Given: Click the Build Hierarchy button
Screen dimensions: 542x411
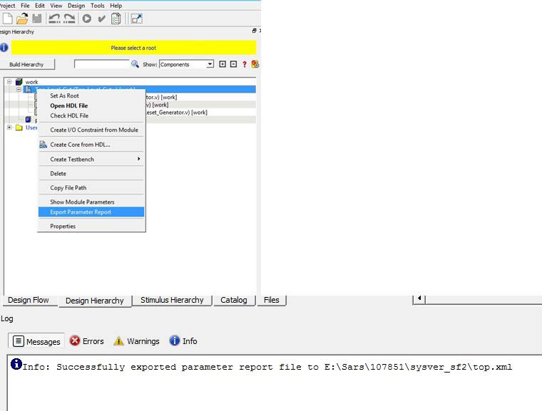Looking at the screenshot, I should click(x=26, y=64).
